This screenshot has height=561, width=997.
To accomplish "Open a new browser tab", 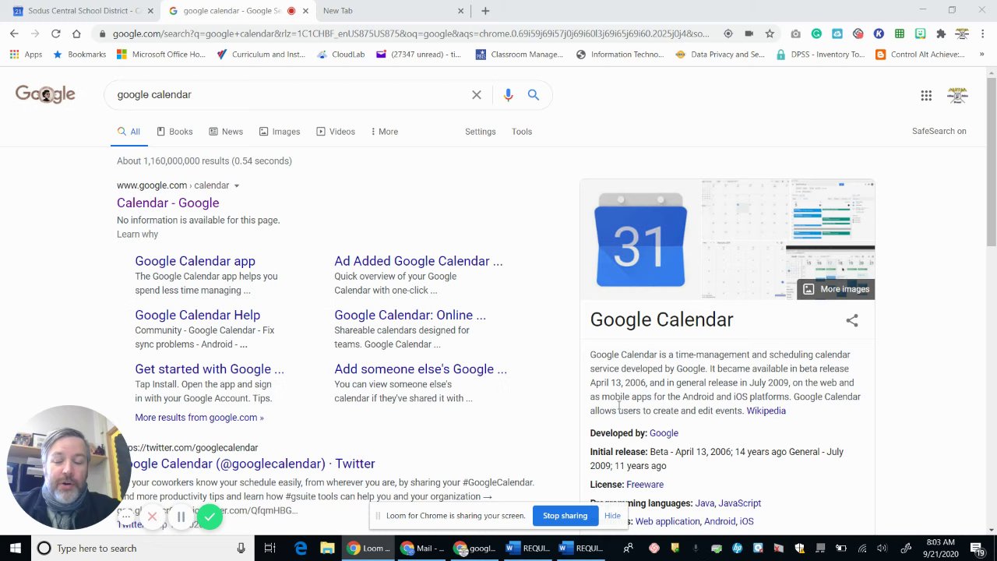I will click(x=485, y=11).
